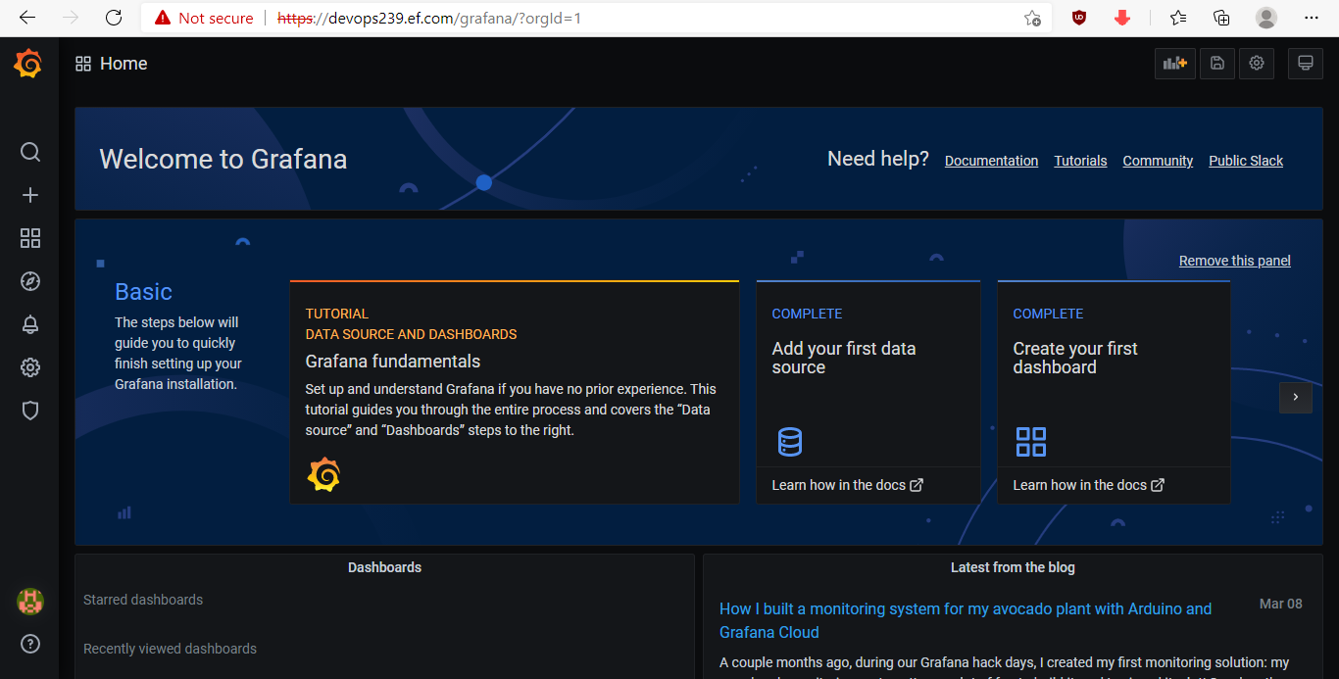Open the Server Admin shield icon
Image resolution: width=1339 pixels, height=679 pixels.
[30, 411]
